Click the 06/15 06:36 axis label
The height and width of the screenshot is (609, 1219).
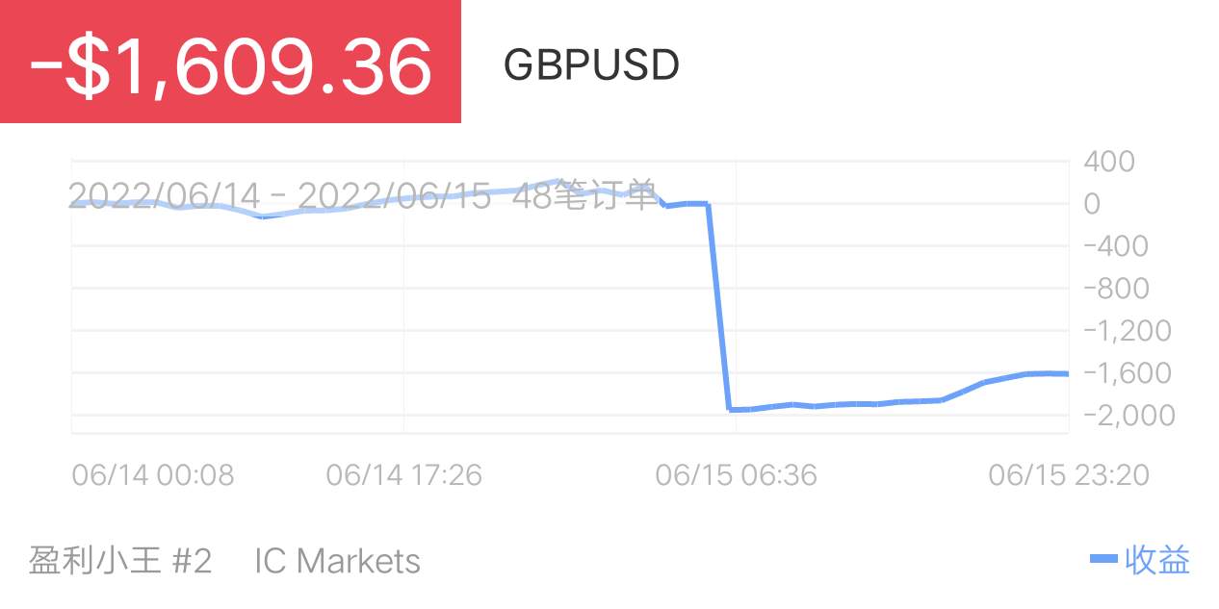[x=736, y=474]
